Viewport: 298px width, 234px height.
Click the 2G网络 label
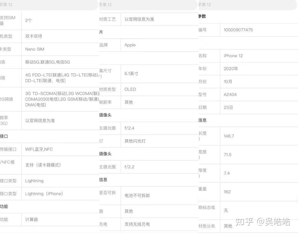(6, 99)
